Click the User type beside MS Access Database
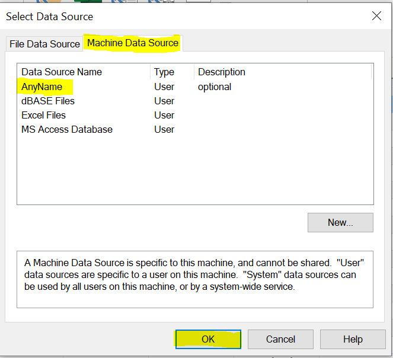The image size is (393, 358). click(164, 130)
